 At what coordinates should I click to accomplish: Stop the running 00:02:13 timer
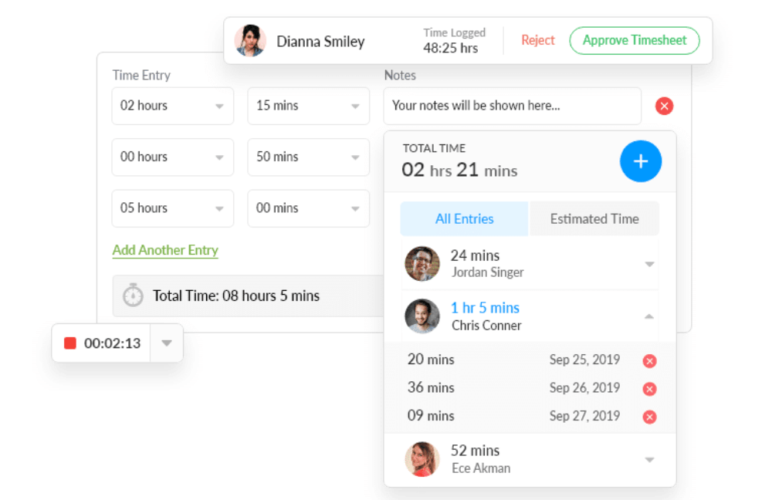coord(70,343)
